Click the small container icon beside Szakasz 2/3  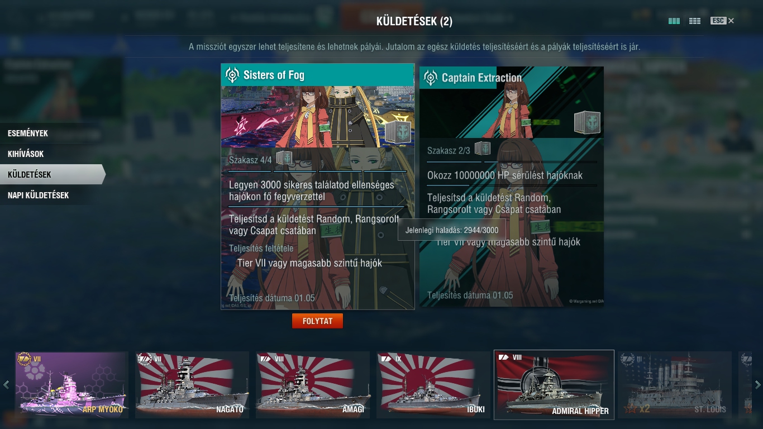pos(483,149)
